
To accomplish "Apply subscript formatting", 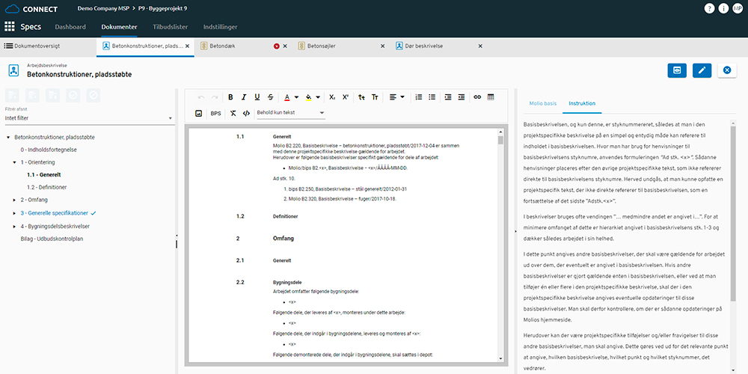I will 331,97.
